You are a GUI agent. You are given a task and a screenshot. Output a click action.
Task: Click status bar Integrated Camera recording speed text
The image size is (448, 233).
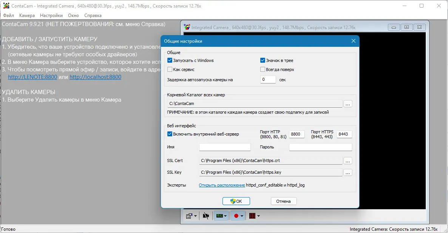(x=394, y=229)
